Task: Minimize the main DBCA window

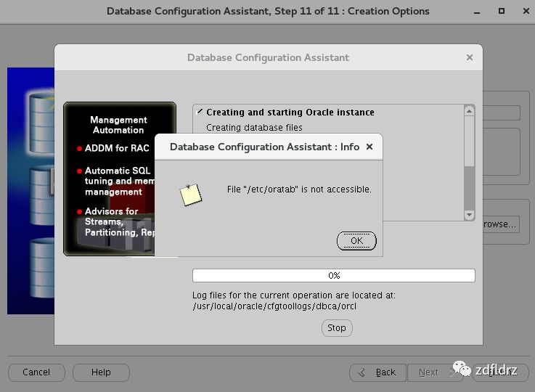Action: (x=477, y=12)
